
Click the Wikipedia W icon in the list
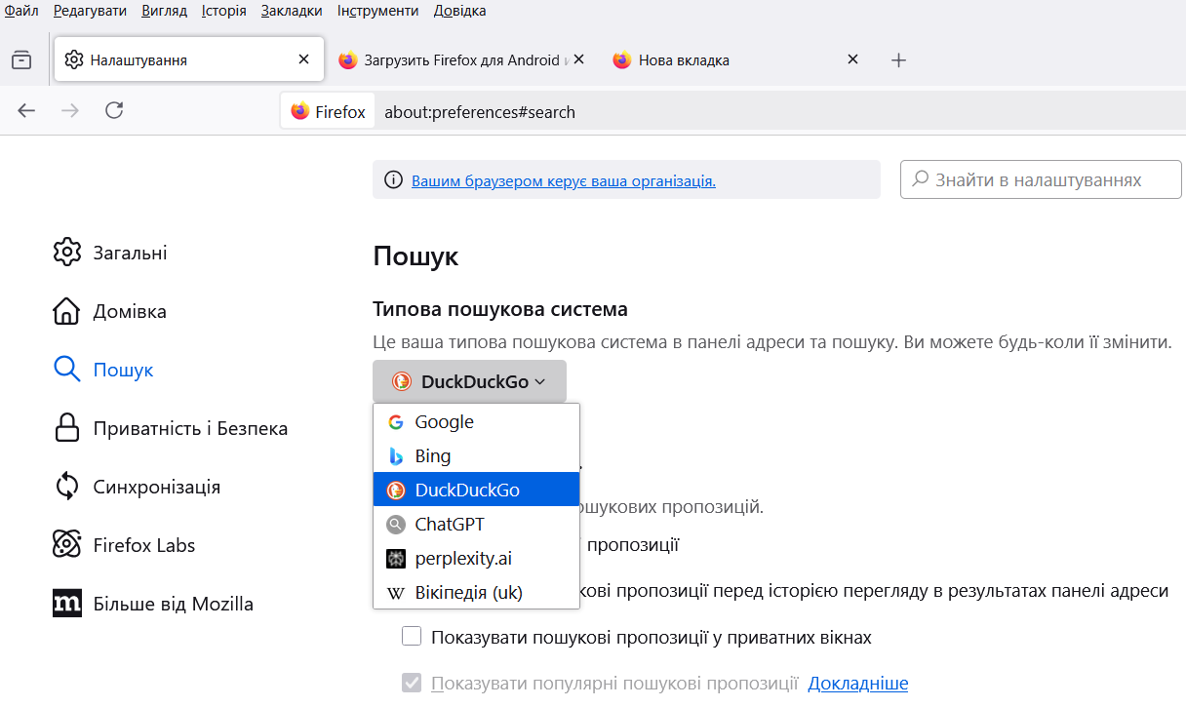(396, 593)
